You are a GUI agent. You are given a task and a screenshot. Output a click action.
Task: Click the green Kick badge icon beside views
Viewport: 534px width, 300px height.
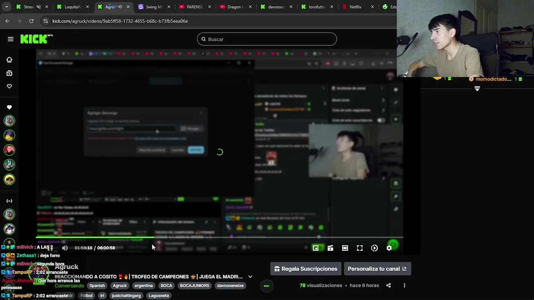coord(267,286)
